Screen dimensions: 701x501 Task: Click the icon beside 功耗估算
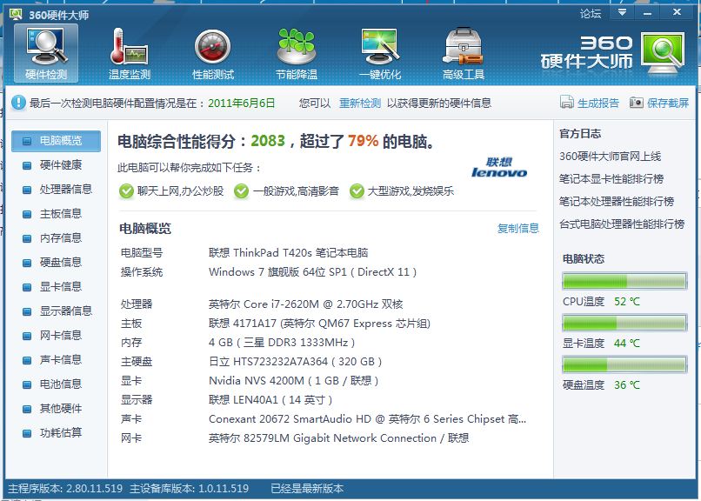tap(27, 433)
